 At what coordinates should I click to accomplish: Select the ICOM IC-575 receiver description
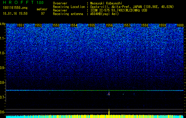pos(119,11)
